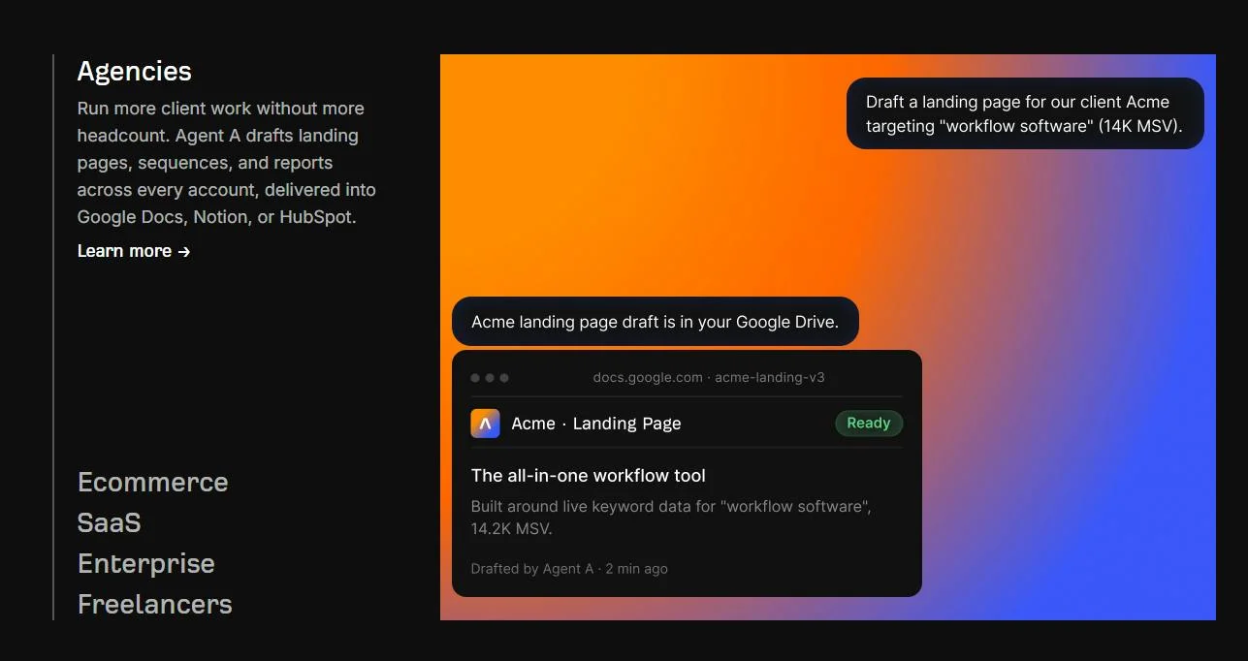Click the Ready status badge

(x=869, y=423)
